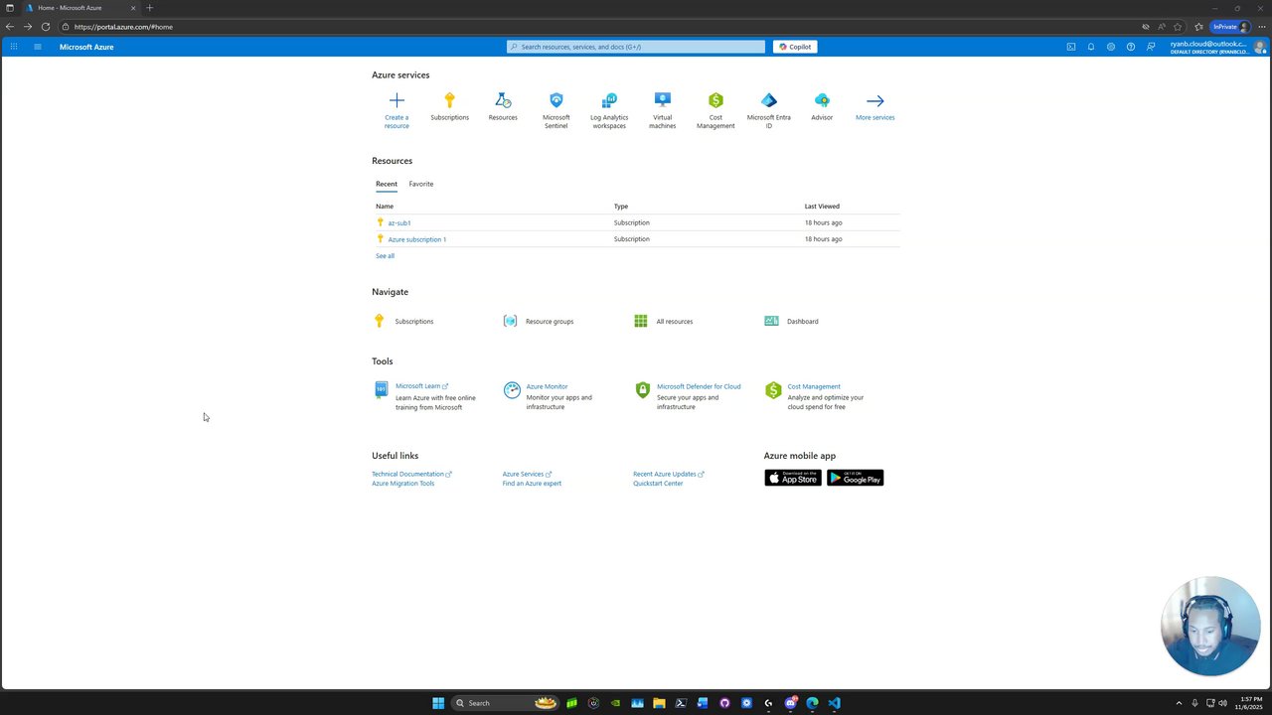Open the Quickstart Center link
Image resolution: width=1272 pixels, height=715 pixels.
658,484
